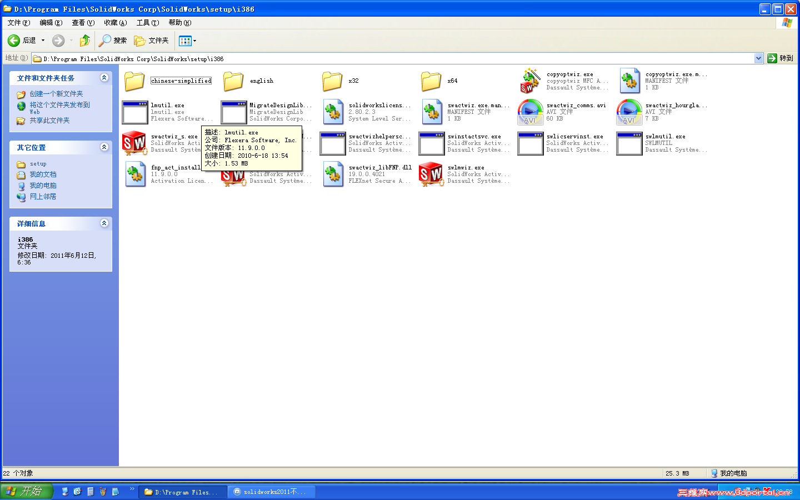Select the copyoptwiz.exe file icon
The width and height of the screenshot is (800, 500).
click(x=530, y=81)
